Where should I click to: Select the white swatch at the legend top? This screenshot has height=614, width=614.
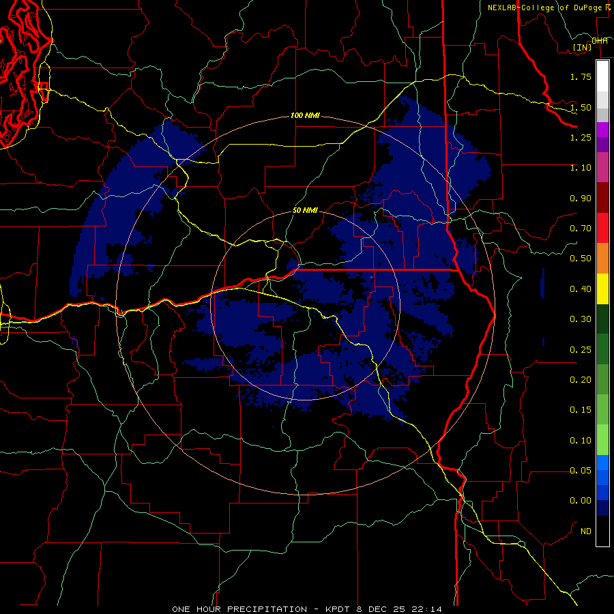[602, 76]
